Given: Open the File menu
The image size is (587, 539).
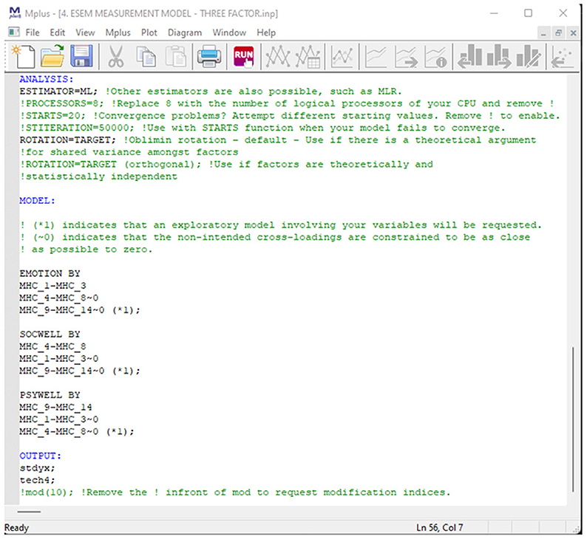Looking at the screenshot, I should (x=33, y=32).
